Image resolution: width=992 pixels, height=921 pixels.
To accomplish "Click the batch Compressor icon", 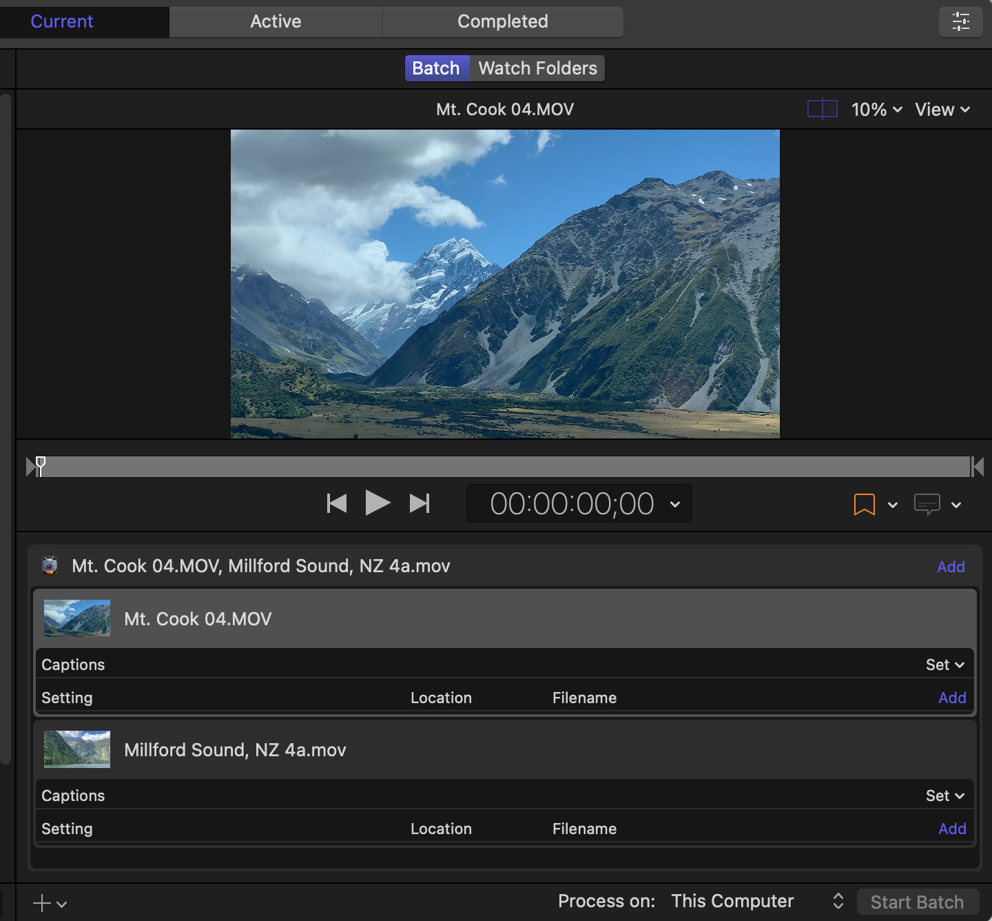I will (50, 566).
